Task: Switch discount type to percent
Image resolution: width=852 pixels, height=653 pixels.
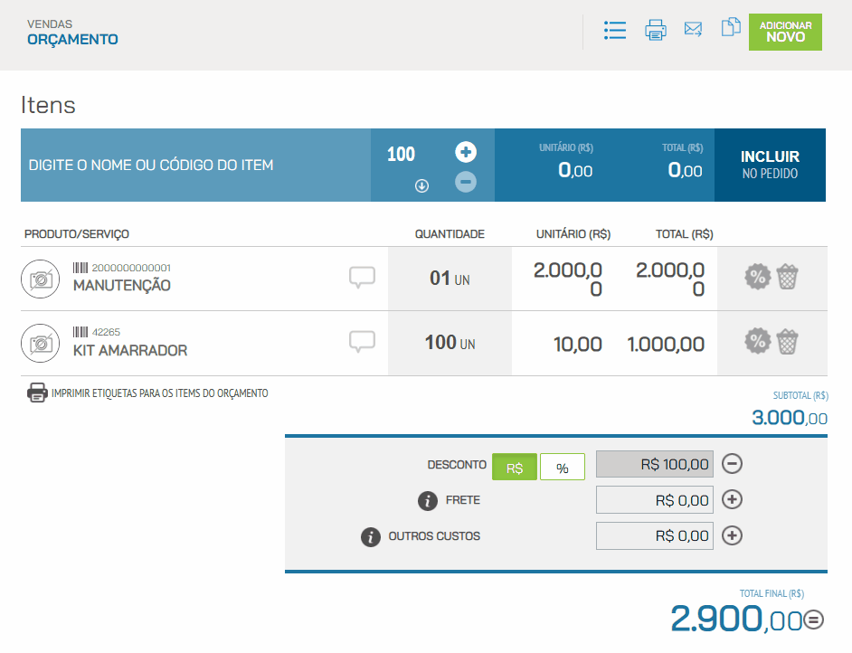Action: tap(563, 468)
